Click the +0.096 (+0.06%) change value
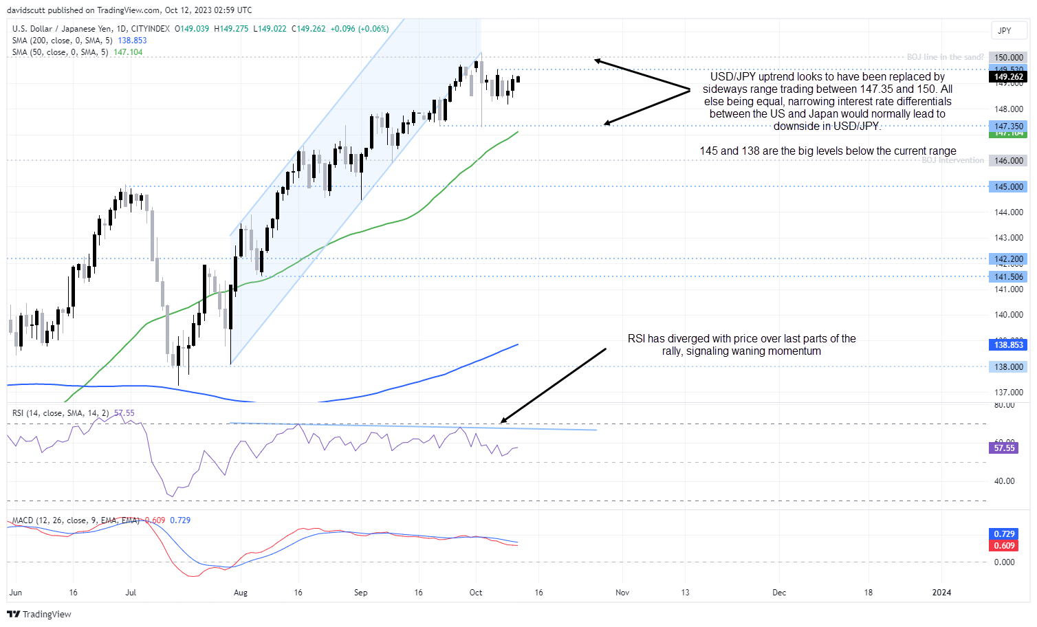1037x627 pixels. [360, 29]
